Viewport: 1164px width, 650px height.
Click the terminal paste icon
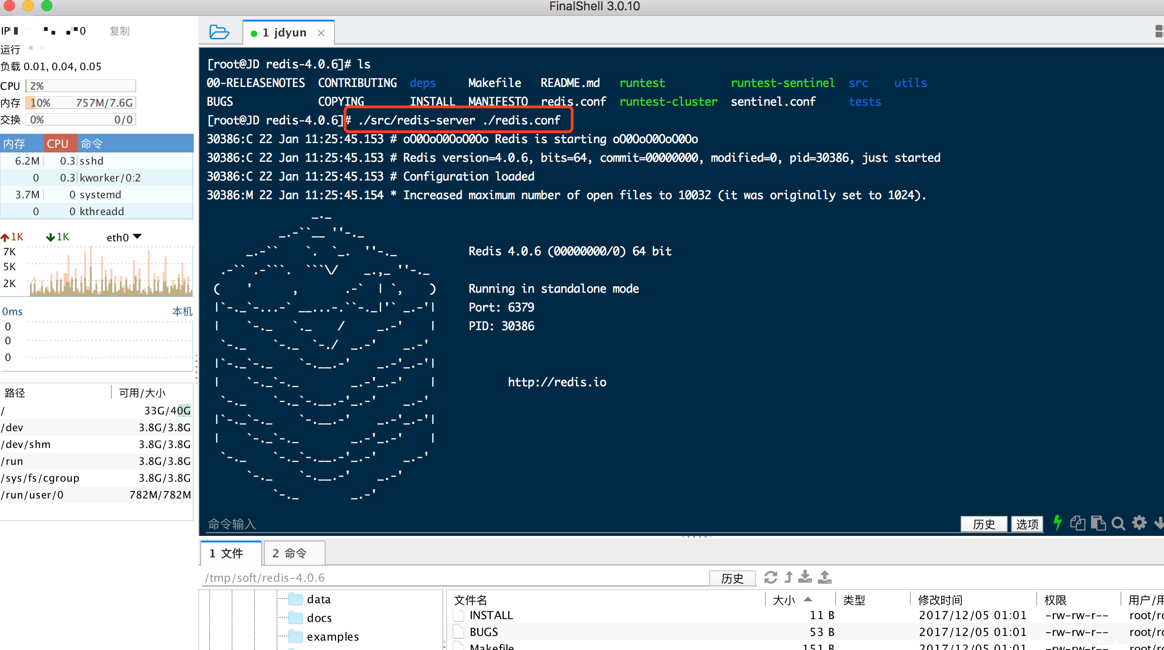tap(1098, 523)
